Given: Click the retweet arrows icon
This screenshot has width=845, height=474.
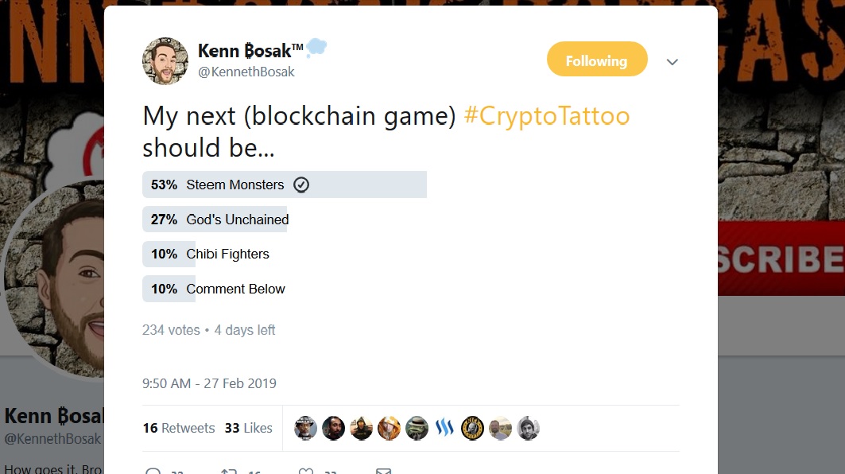Looking at the screenshot, I should click(x=229, y=471).
